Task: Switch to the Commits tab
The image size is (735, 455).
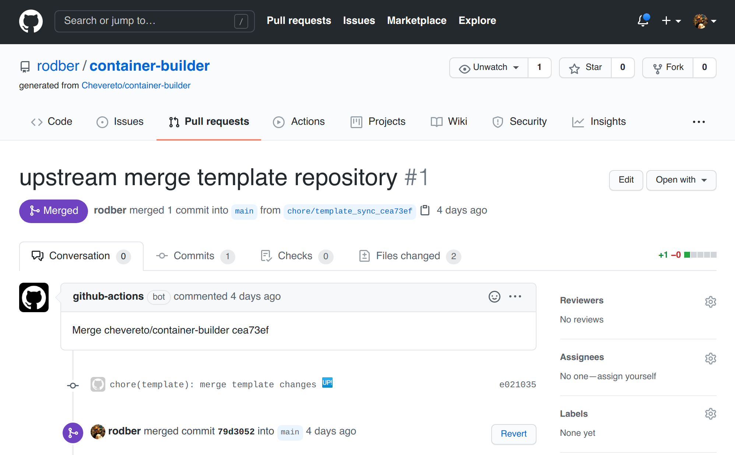Action: pos(195,256)
